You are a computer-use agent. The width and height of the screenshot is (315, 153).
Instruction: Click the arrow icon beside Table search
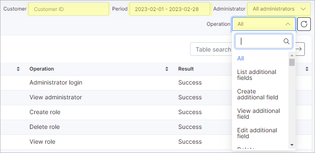(299, 49)
